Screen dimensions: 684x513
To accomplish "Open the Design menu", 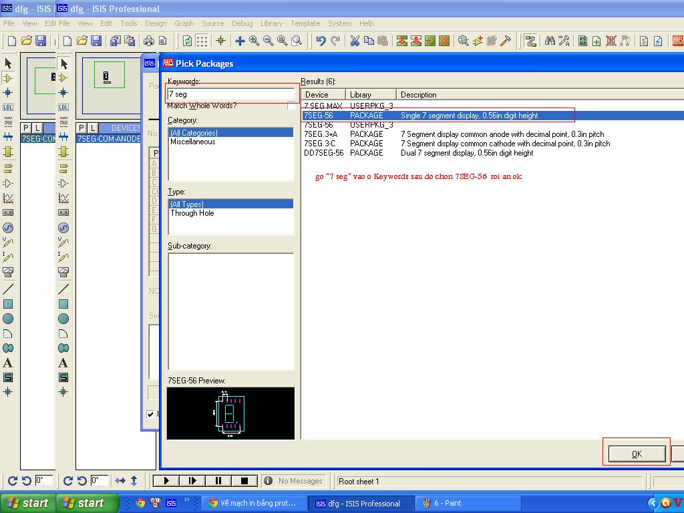I will (156, 23).
